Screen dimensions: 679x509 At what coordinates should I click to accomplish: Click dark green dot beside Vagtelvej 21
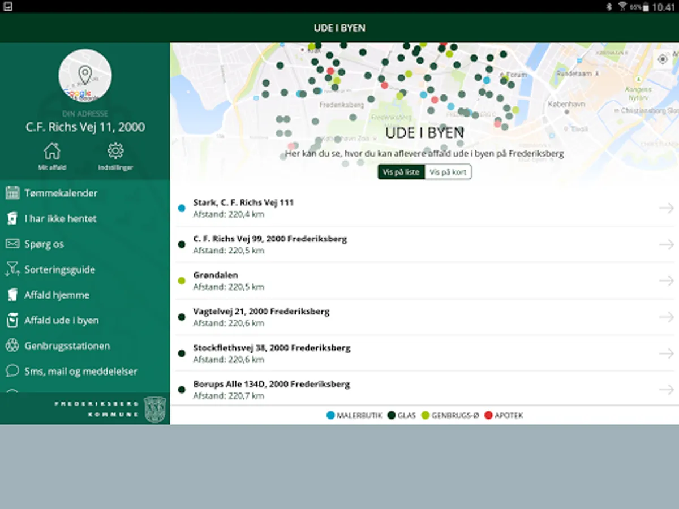pyautogui.click(x=182, y=317)
